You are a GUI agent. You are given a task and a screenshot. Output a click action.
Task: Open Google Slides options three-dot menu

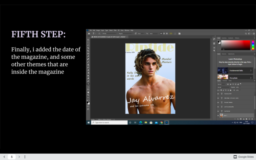[x=25, y=157]
